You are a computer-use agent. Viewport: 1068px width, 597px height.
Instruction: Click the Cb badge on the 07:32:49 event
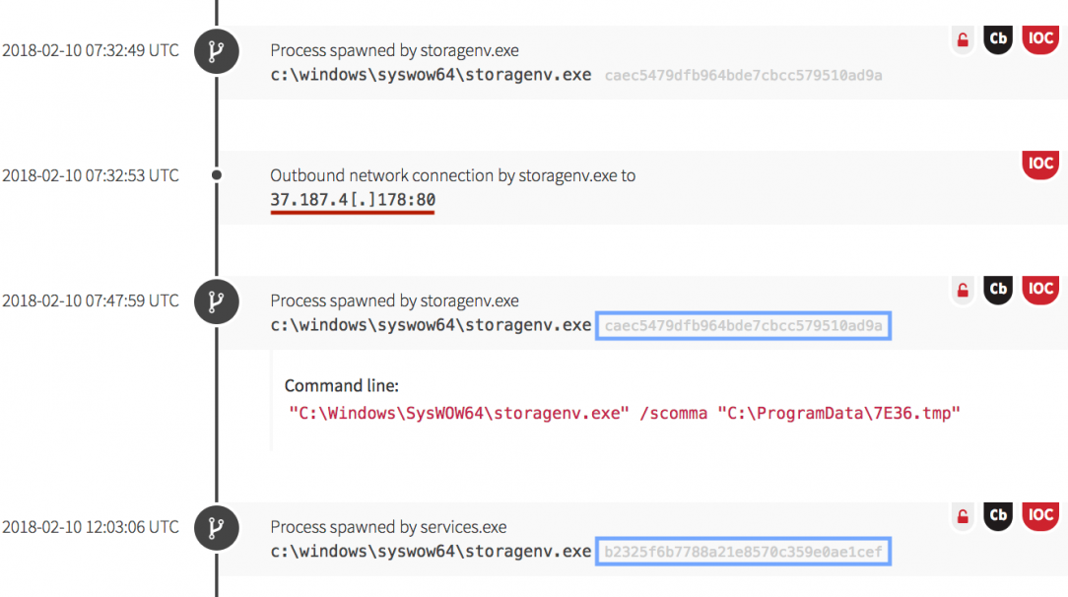pyautogui.click(x=998, y=39)
